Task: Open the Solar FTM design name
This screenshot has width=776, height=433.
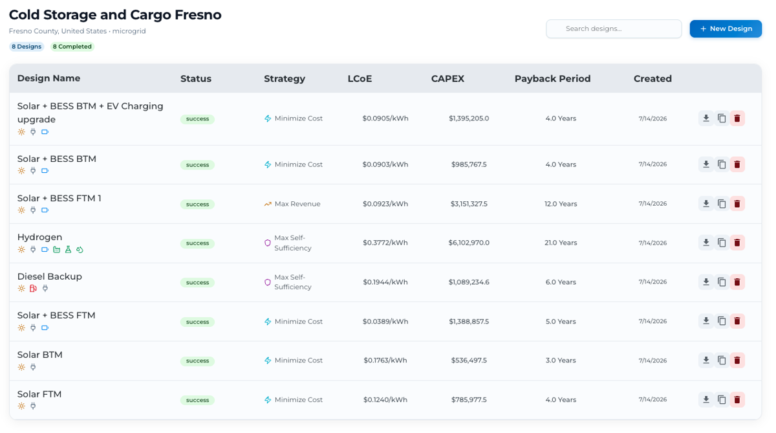Action: click(x=39, y=394)
